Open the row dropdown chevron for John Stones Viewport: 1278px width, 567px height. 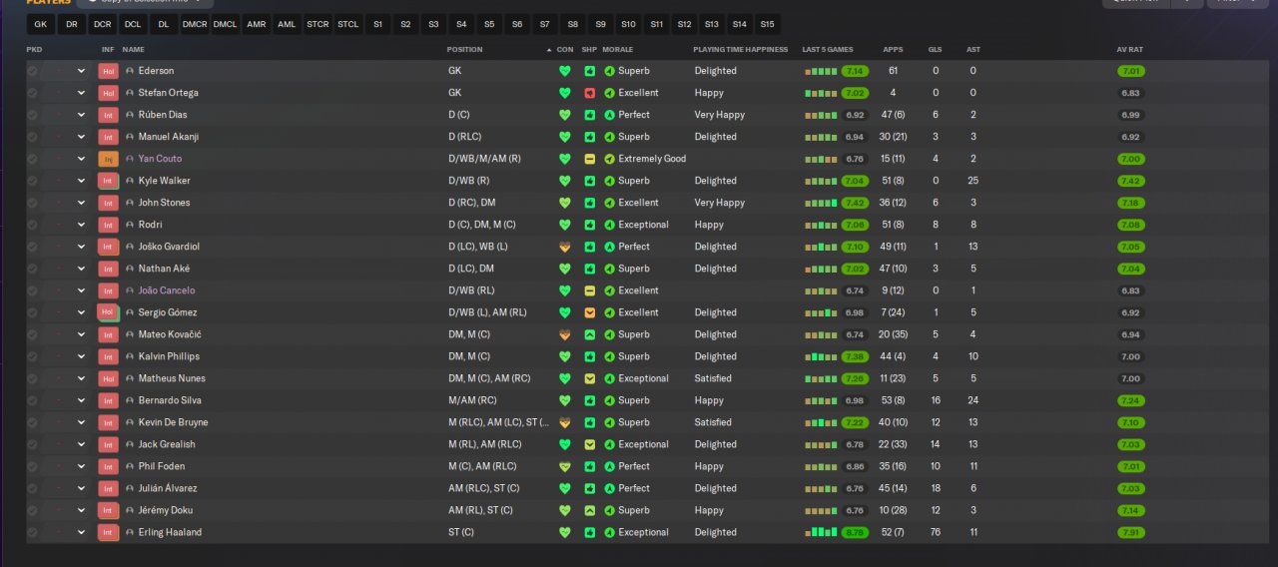pyautogui.click(x=81, y=203)
